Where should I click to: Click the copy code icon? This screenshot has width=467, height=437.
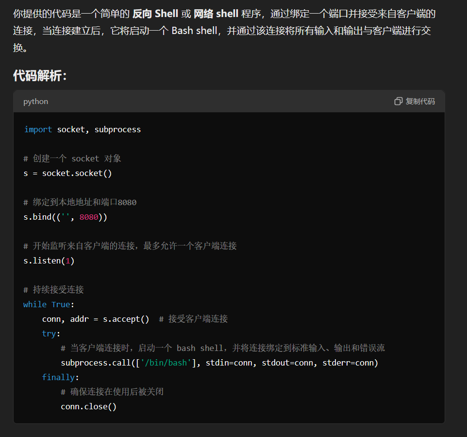398,102
